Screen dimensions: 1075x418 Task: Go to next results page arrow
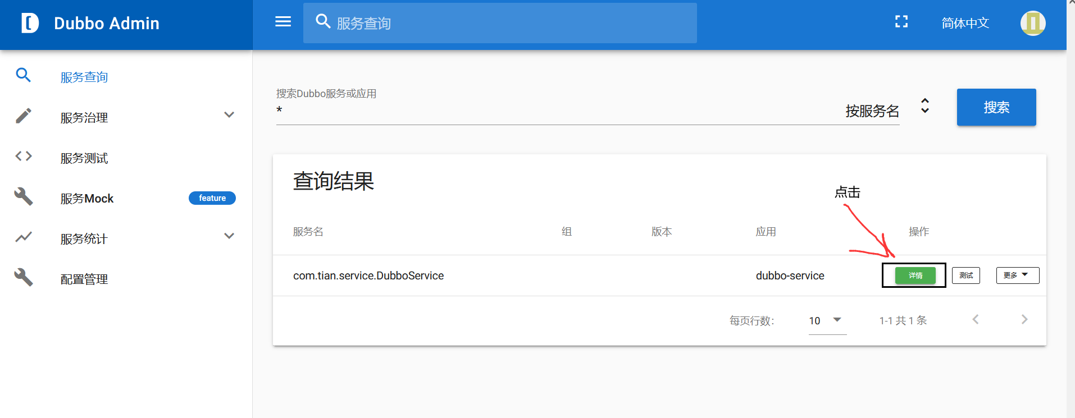point(1024,319)
